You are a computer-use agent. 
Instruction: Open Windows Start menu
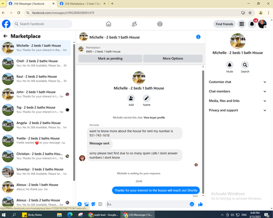click(x=4, y=215)
